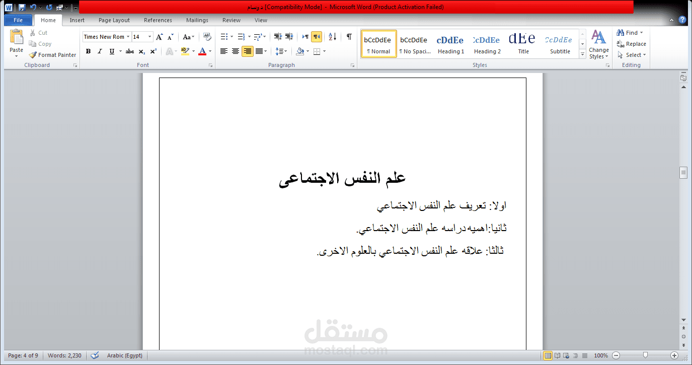Image resolution: width=692 pixels, height=365 pixels.
Task: Click the Find button
Action: pyautogui.click(x=630, y=33)
